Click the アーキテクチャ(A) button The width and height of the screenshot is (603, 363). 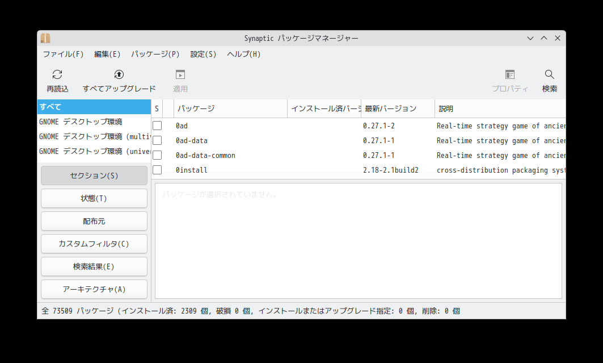94,289
